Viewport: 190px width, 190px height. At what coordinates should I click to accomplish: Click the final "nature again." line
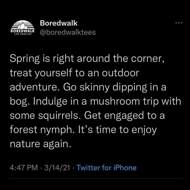pos(40,144)
